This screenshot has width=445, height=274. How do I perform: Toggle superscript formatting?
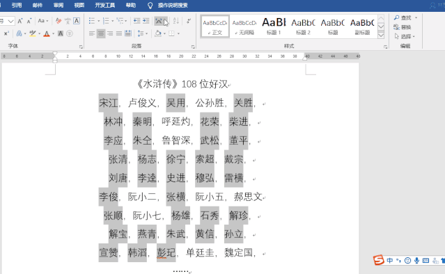6,33
